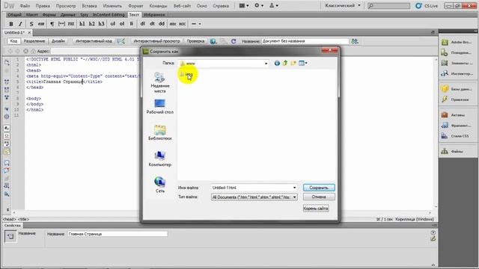Open the Классический workspace switcher dropdown

(x=343, y=5)
